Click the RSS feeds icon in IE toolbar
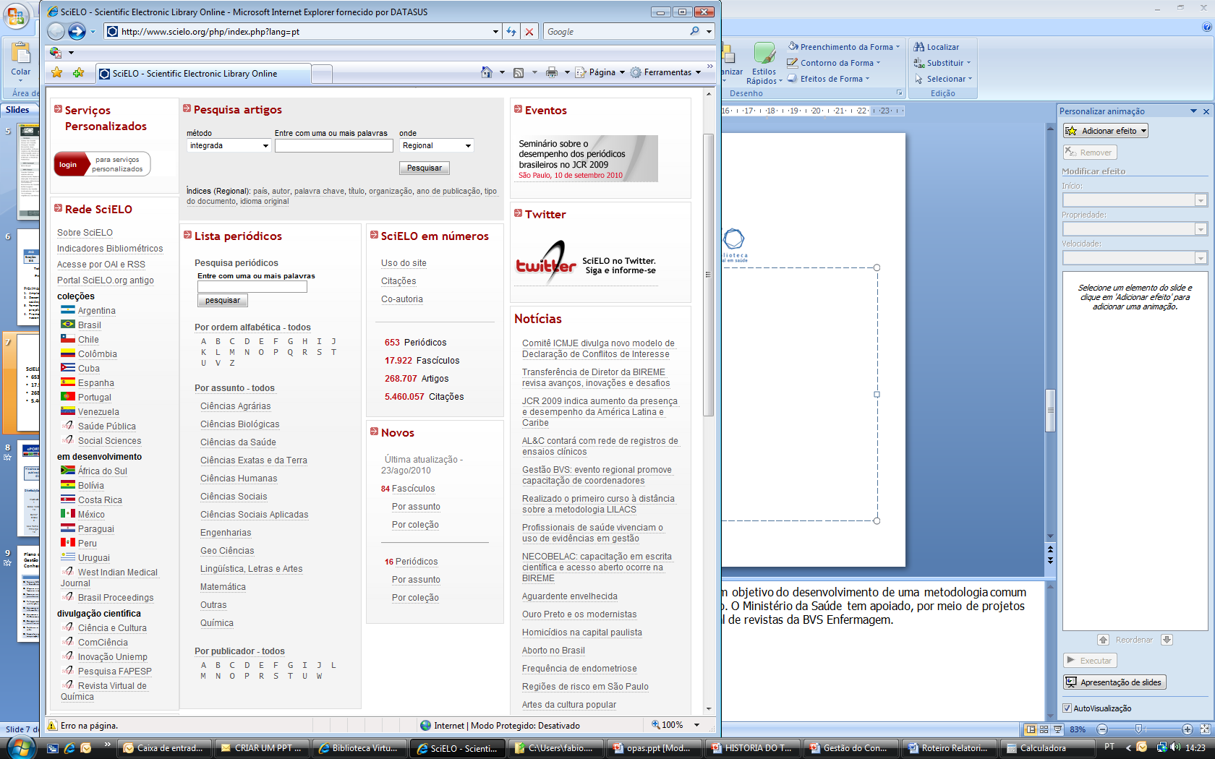The width and height of the screenshot is (1215, 759). point(519,72)
